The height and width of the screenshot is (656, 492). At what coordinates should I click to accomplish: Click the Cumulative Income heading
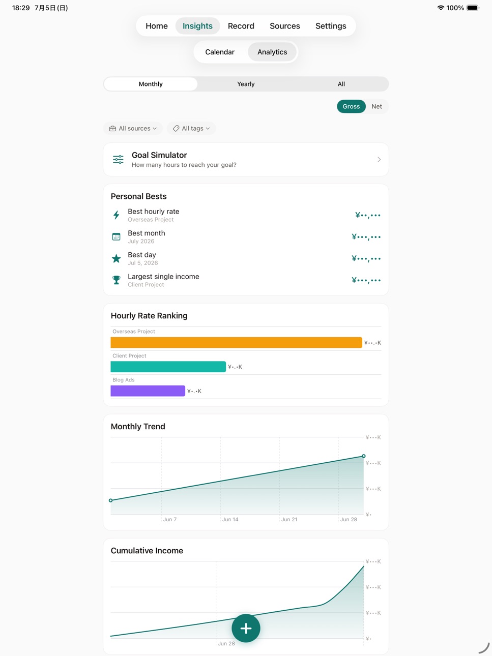[x=147, y=551]
